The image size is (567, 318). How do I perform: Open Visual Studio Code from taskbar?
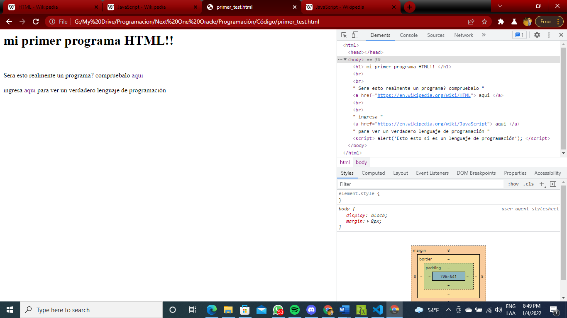(377, 310)
